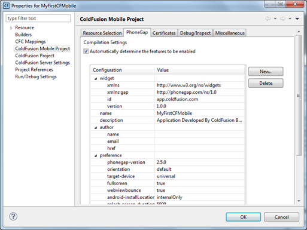Screen dimensions: 307x230
Task: Select Resource in the left tree
Action: (x=25, y=27)
